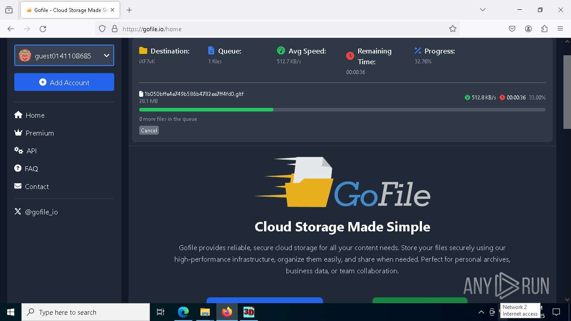571x321 pixels.
Task: Click the site padlock icon
Action: point(115,29)
